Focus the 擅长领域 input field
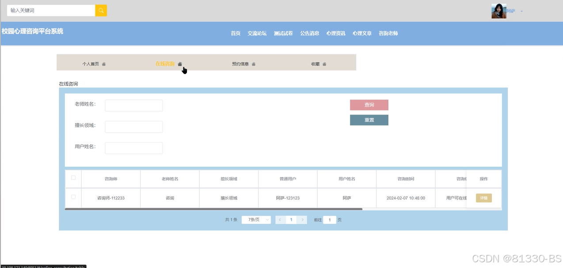563x268 pixels. (x=134, y=127)
